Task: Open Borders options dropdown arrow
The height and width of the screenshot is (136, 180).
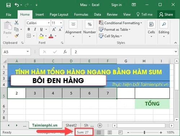Action: (x=34, y=36)
